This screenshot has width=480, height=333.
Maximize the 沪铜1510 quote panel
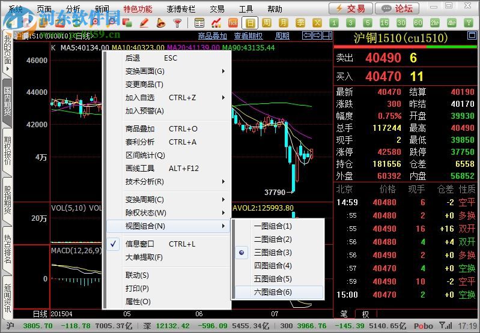(472, 35)
